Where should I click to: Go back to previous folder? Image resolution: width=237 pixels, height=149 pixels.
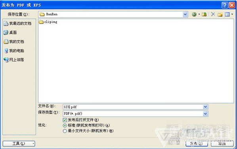tap(194, 15)
